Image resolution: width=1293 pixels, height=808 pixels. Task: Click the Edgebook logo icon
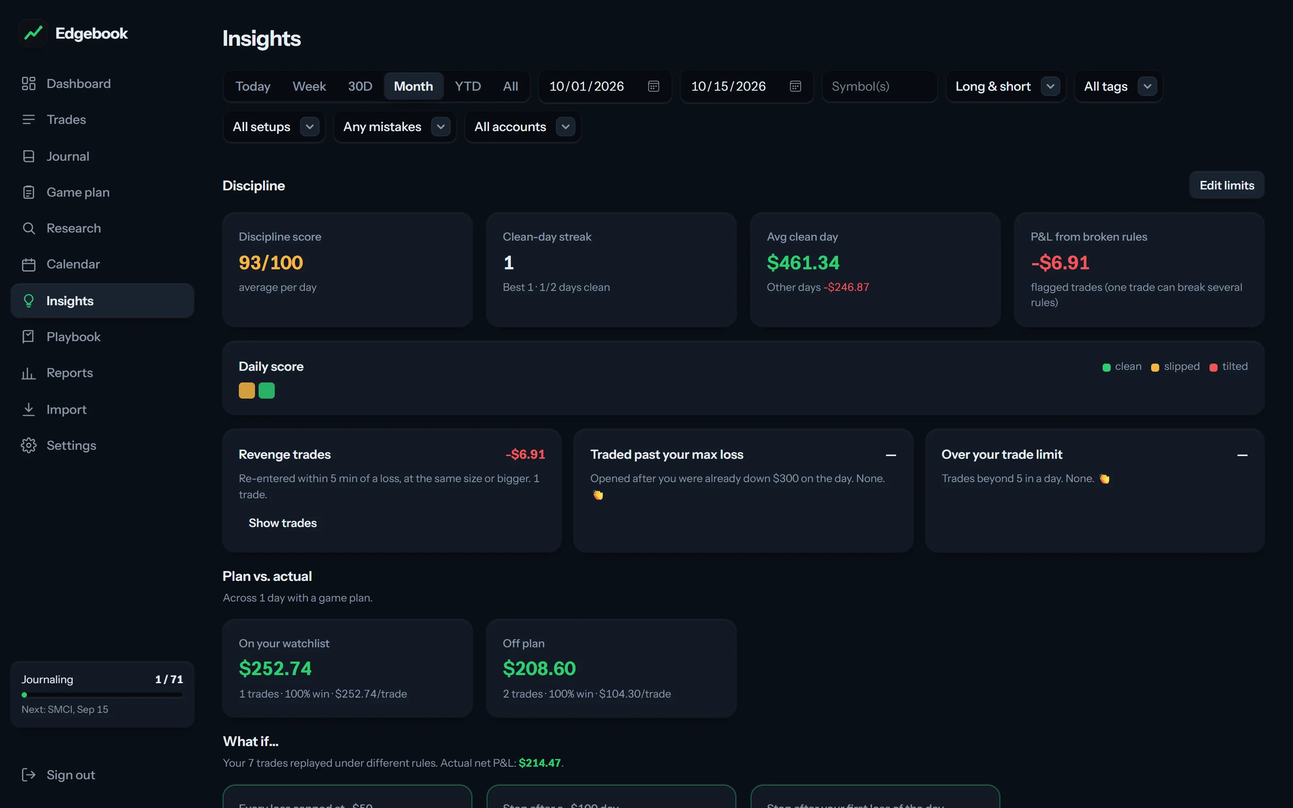click(33, 33)
